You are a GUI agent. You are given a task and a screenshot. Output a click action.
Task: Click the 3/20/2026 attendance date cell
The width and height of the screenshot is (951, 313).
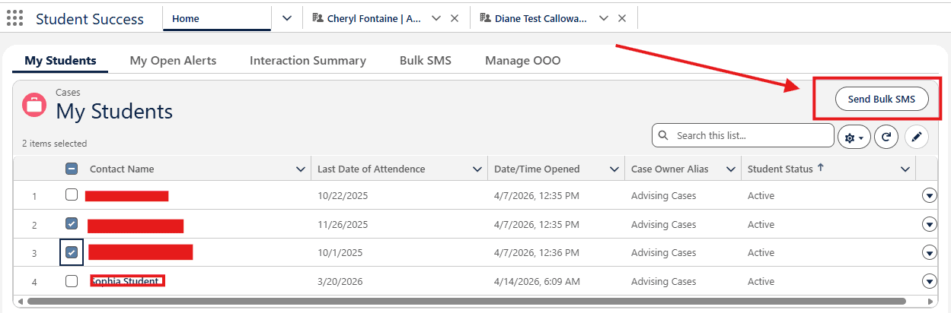pyautogui.click(x=340, y=281)
